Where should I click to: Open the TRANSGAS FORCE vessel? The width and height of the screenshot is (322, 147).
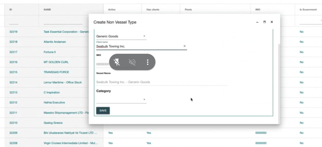click(56, 72)
